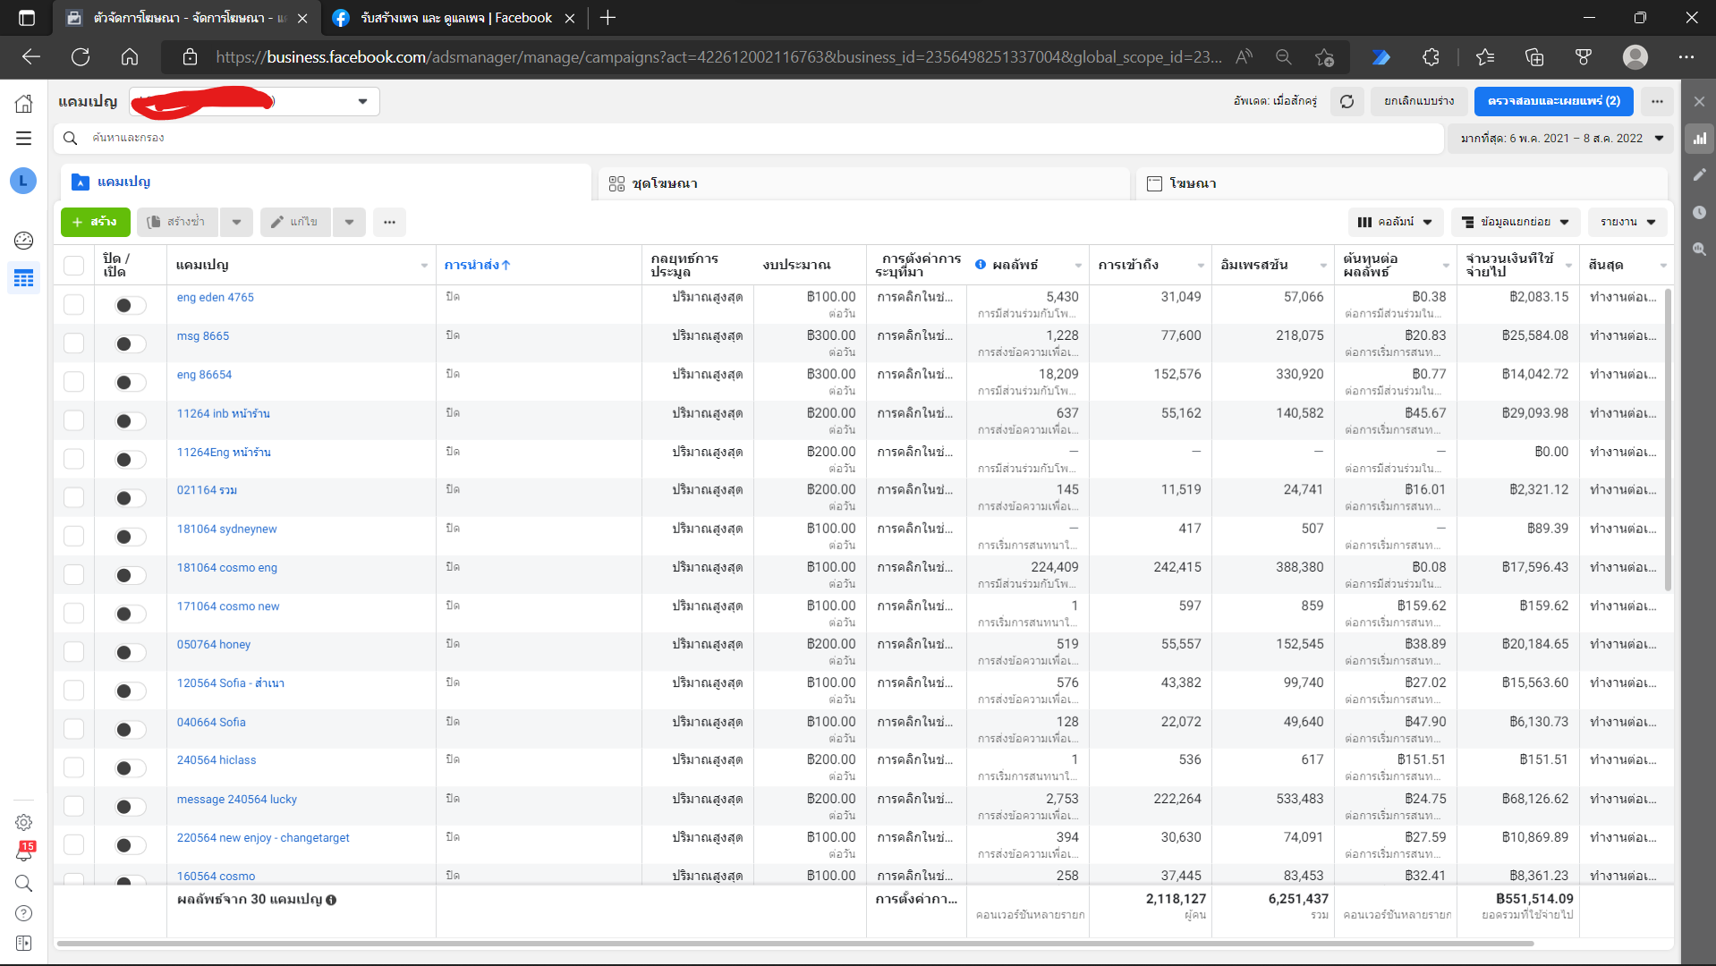1716x966 pixels.
Task: Open the history clock icon in right panel
Action: point(1699,212)
